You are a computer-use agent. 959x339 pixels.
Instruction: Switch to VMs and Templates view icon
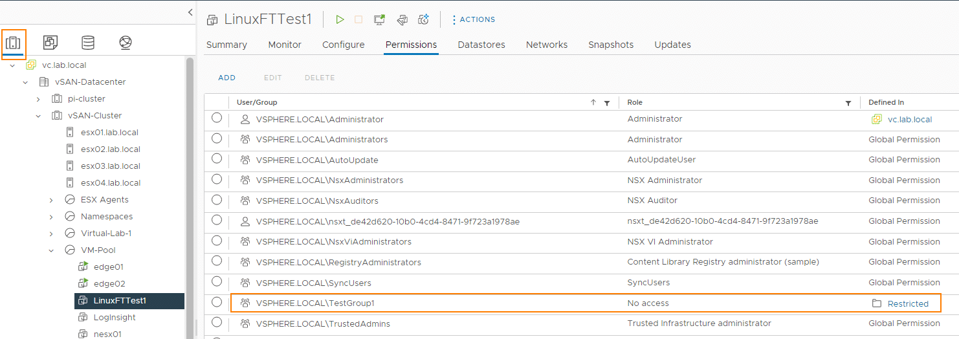(x=50, y=43)
